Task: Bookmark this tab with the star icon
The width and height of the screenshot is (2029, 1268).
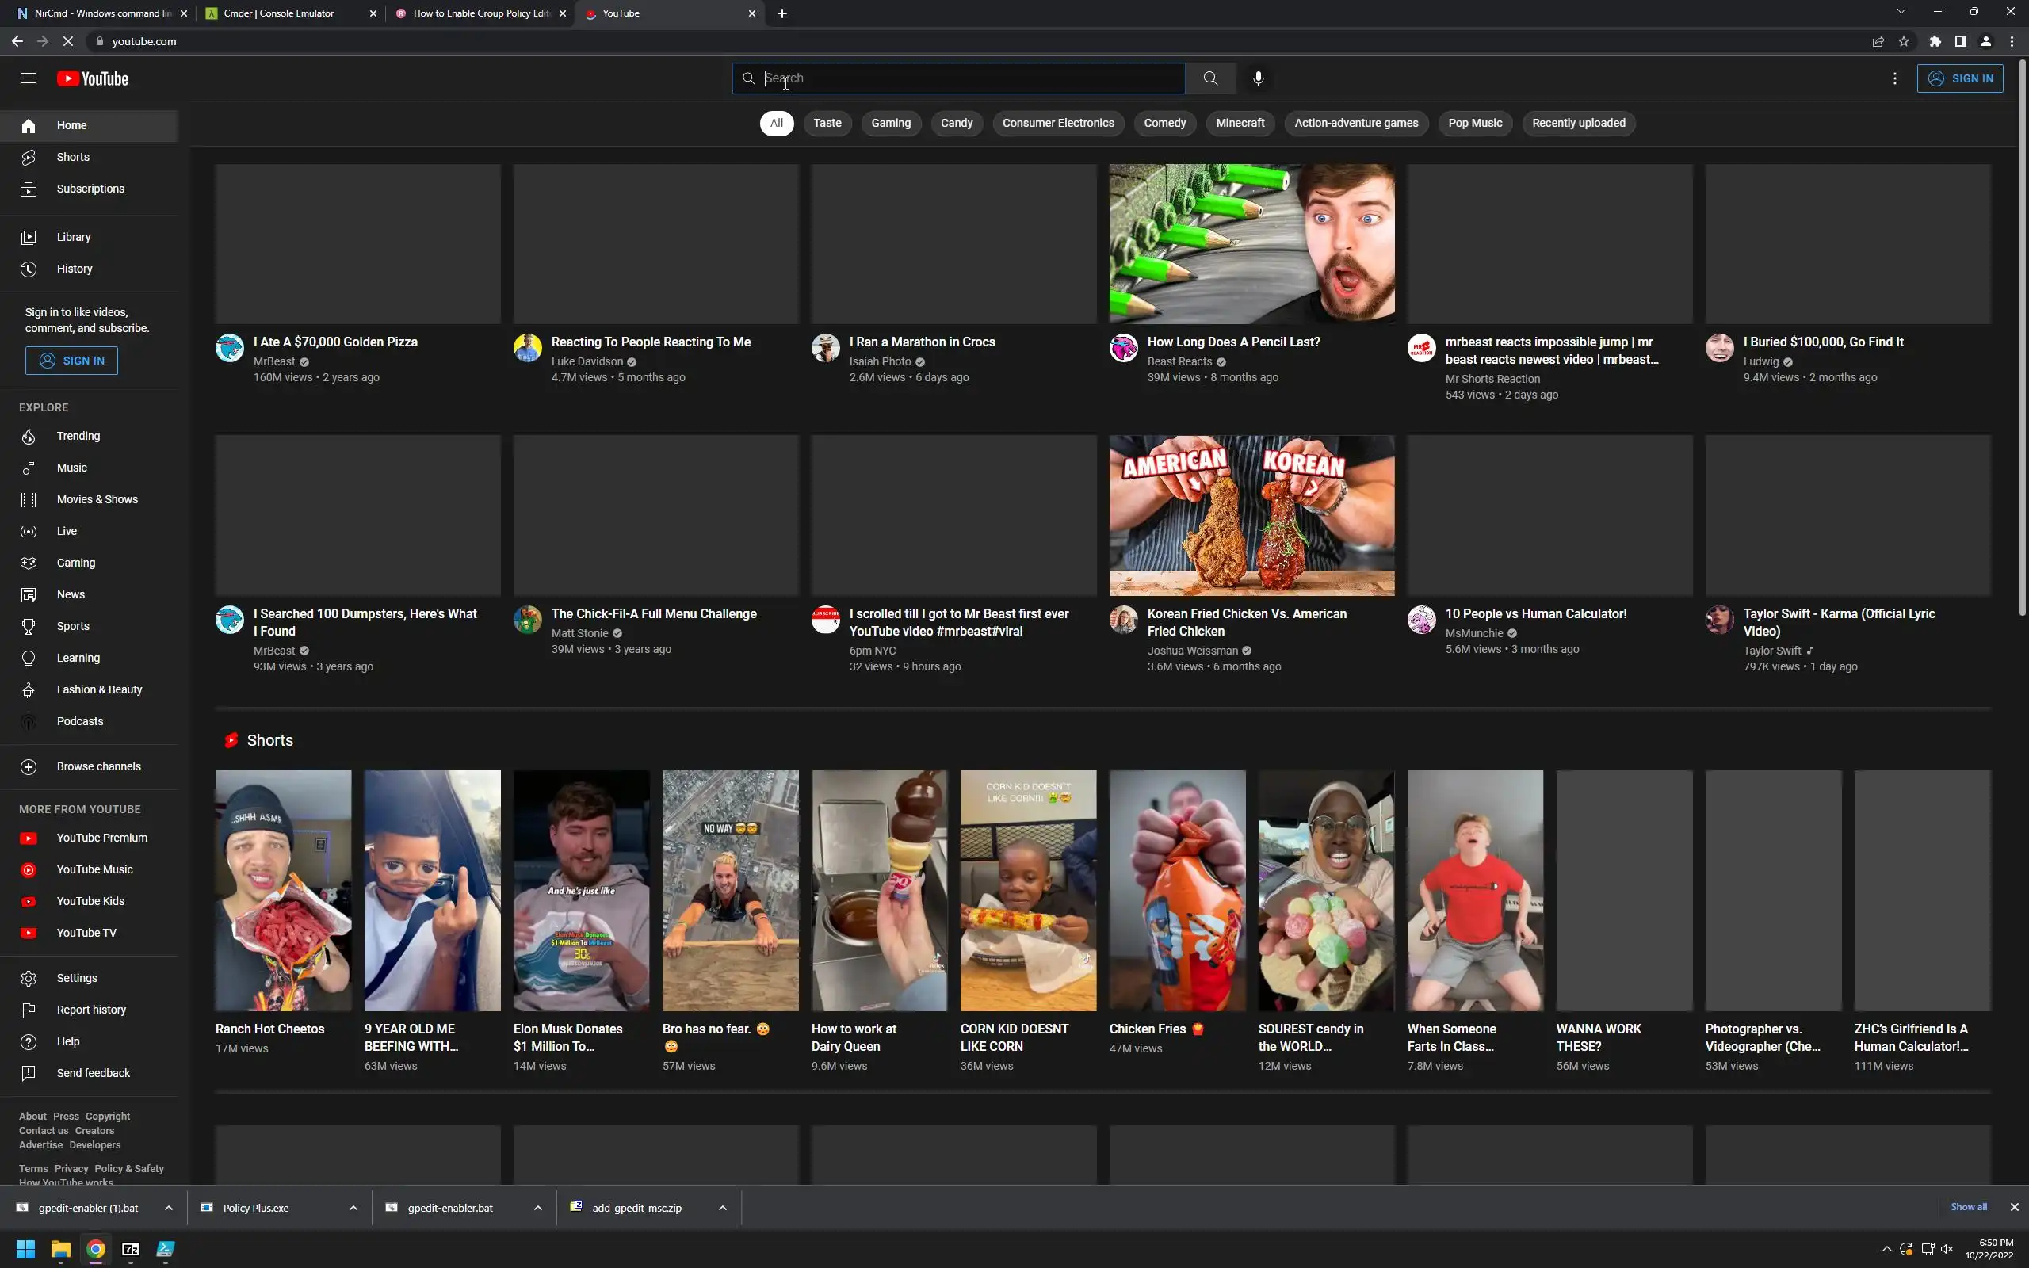Action: pyautogui.click(x=1903, y=41)
